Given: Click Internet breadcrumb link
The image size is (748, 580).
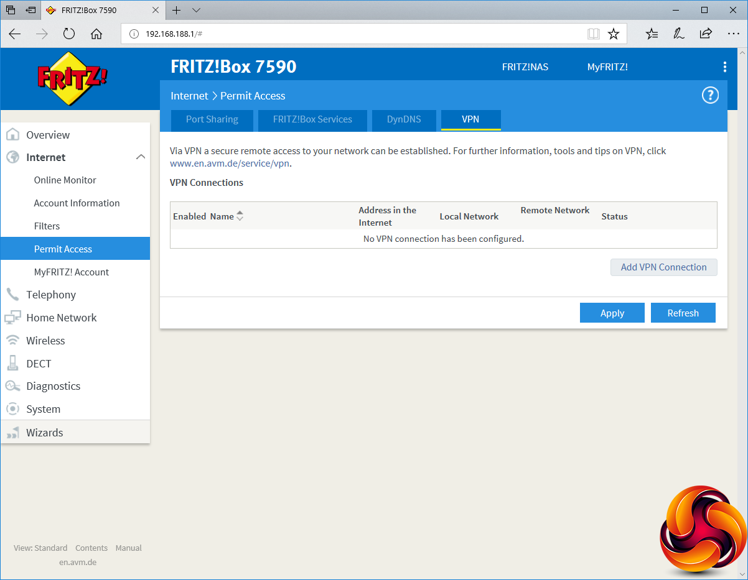Looking at the screenshot, I should 189,96.
